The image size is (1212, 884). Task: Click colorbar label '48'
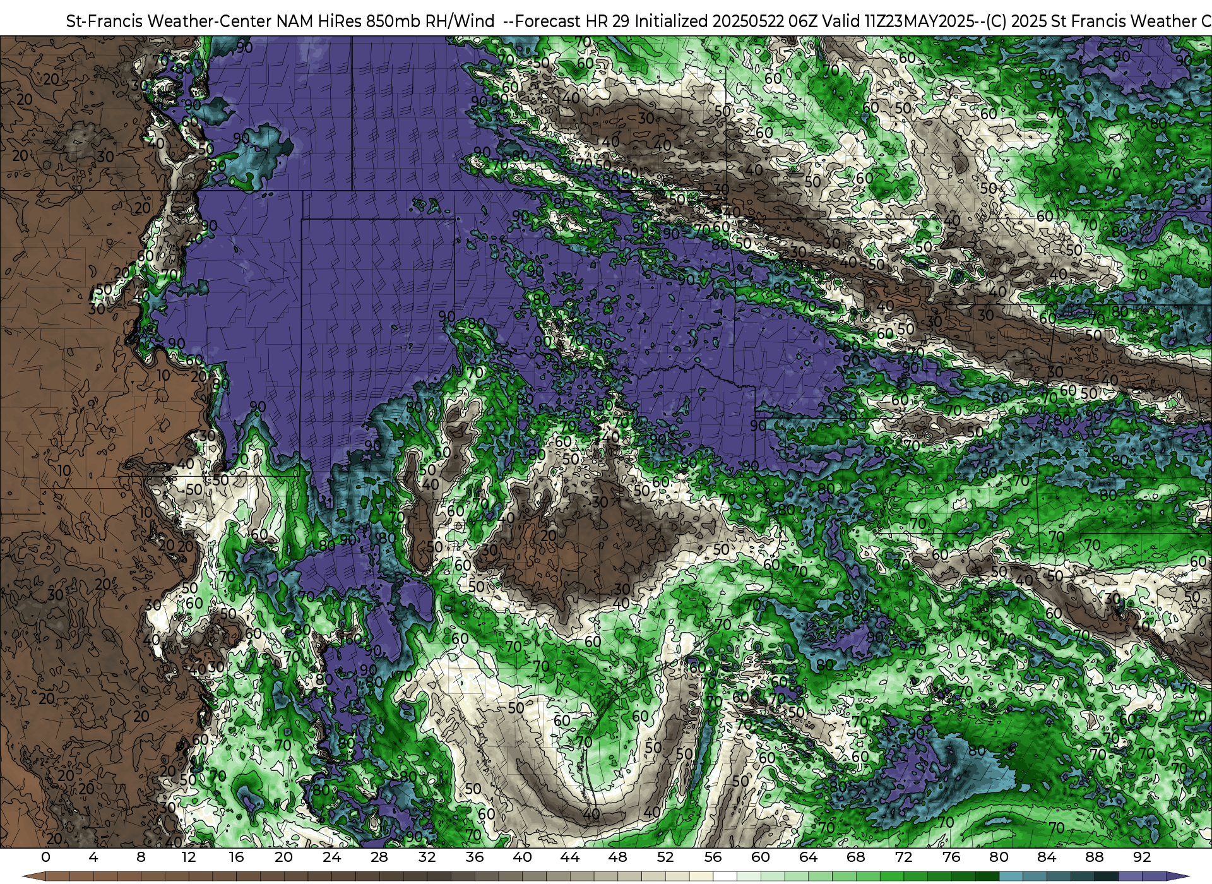click(x=617, y=857)
